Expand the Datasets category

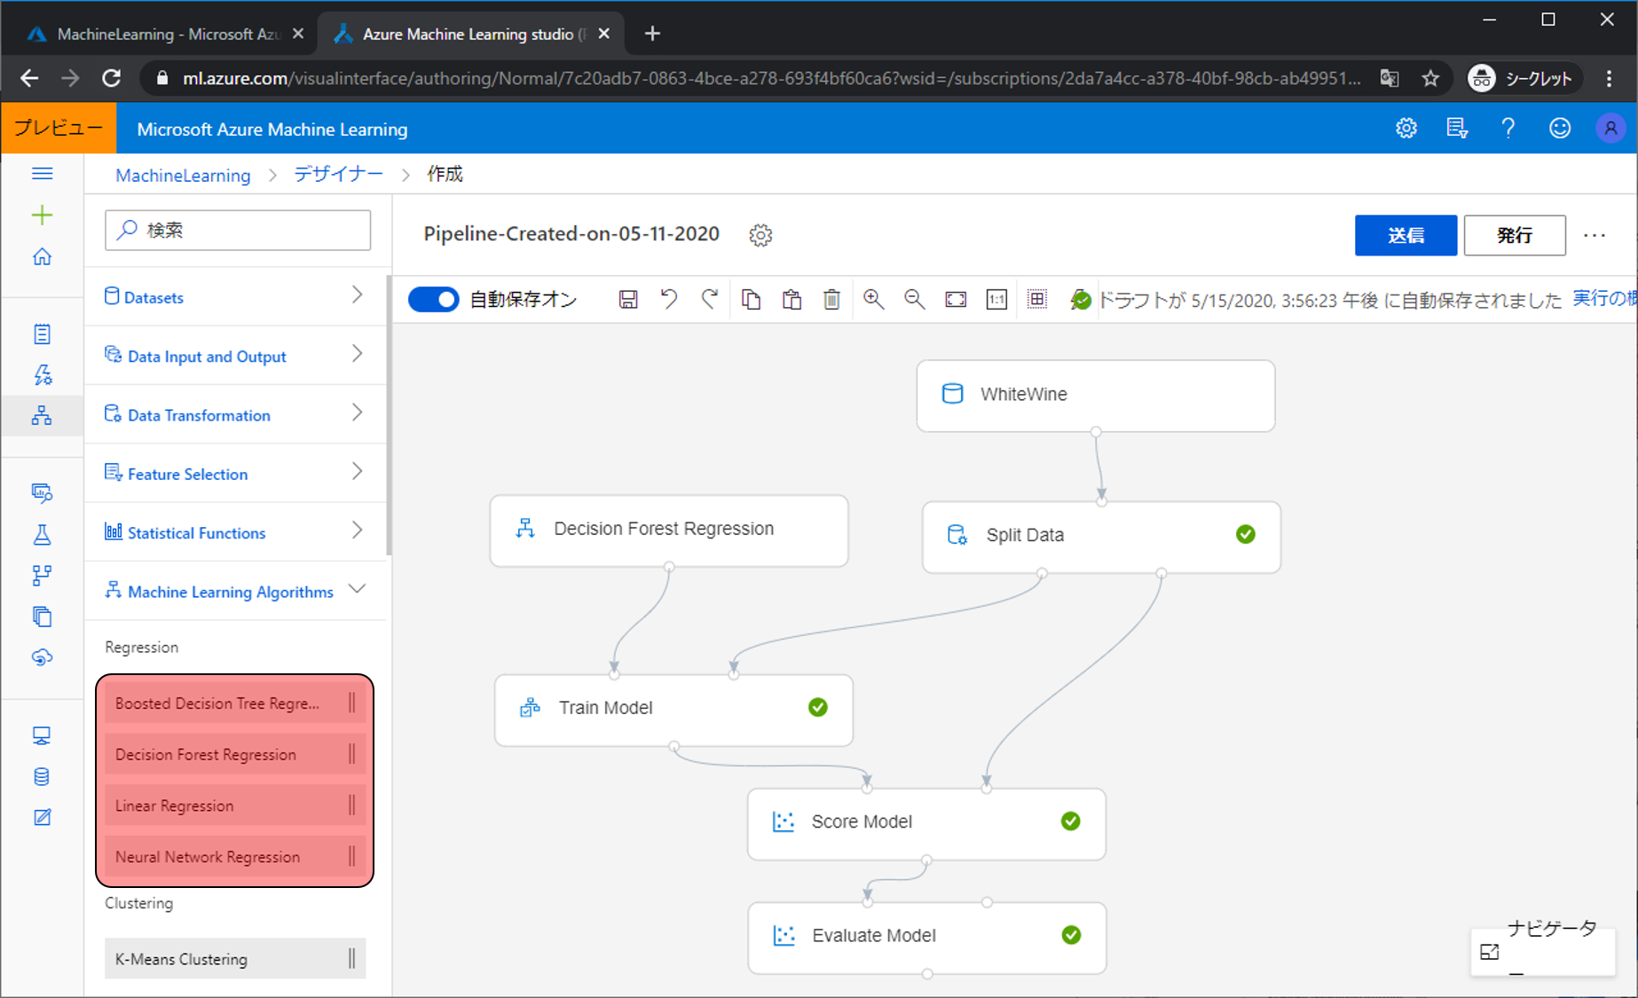(x=236, y=296)
